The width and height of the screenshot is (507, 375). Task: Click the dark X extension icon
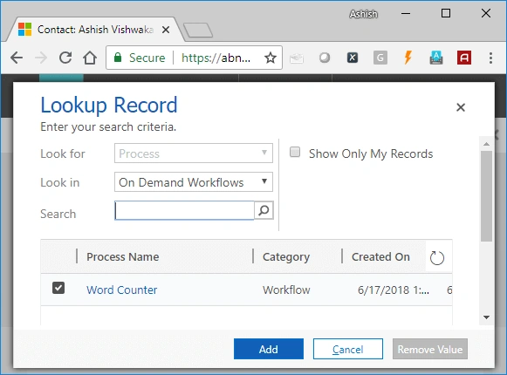coord(353,58)
